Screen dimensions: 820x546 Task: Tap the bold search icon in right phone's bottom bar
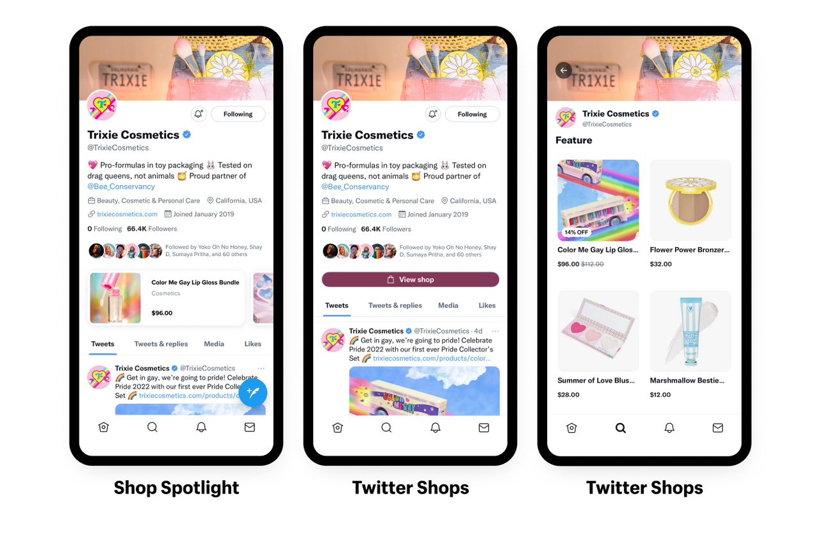621,428
